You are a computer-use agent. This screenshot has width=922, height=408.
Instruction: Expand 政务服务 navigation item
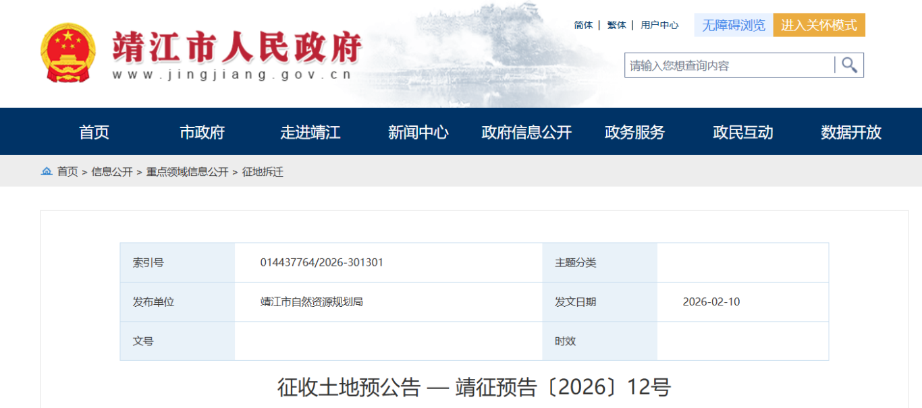click(634, 132)
